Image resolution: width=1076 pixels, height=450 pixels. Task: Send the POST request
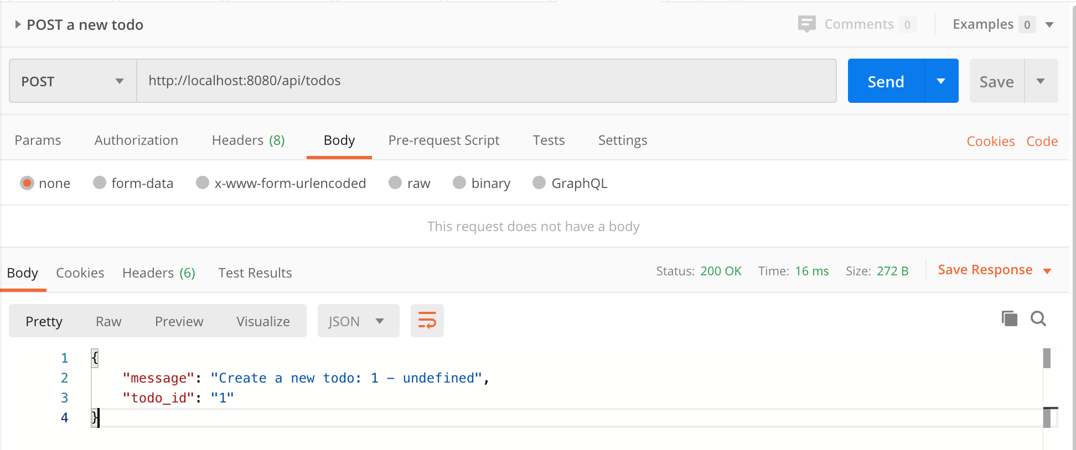tap(886, 81)
